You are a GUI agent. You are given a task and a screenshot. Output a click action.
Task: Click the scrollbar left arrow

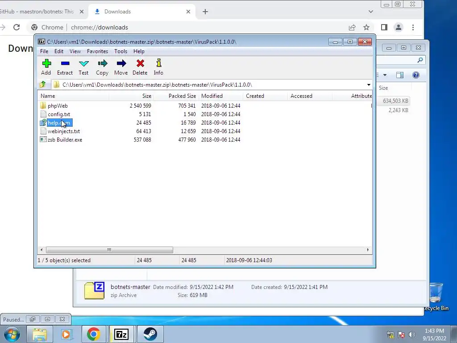[x=42, y=250]
